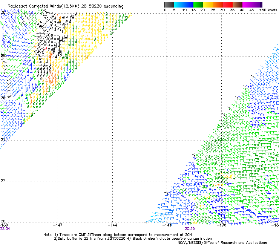Click the note 'Times are GMT'
Screen dimensions: 279x245
[x=73, y=235]
